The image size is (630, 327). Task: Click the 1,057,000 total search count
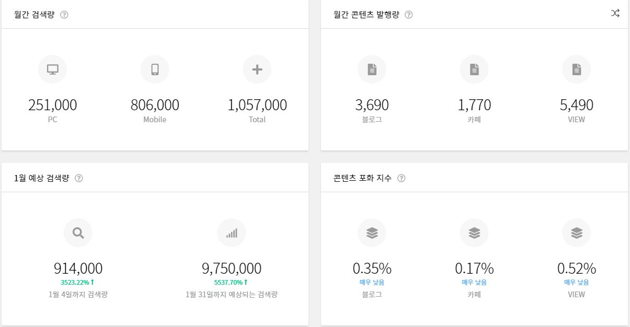tap(257, 105)
